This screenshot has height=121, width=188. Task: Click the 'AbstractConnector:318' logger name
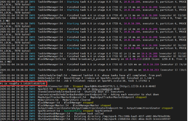click(53, 86)
